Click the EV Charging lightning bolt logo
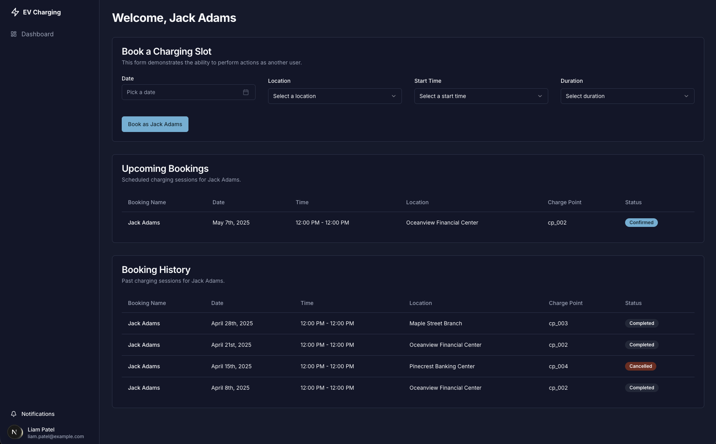 click(x=15, y=12)
